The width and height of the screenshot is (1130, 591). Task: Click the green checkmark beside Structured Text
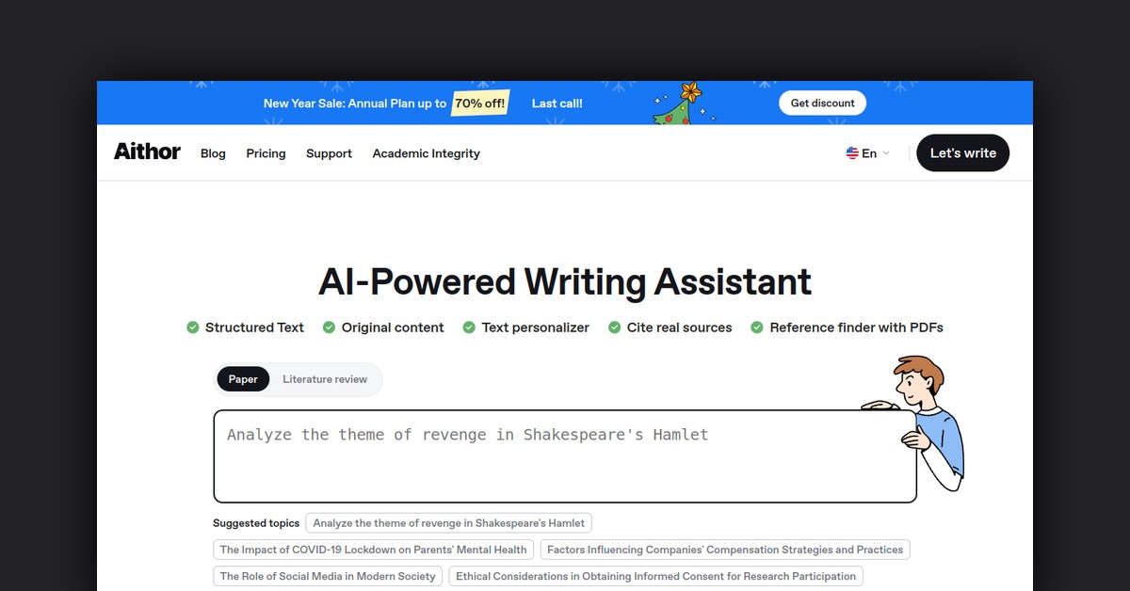point(193,327)
